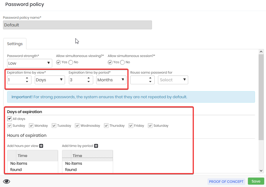This screenshot has width=266, height=187.
Task: Click the PROOF OF CONCEPT button
Action: [226, 182]
